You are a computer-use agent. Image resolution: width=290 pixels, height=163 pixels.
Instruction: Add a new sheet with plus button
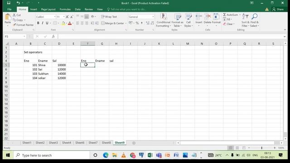pyautogui.click(x=134, y=143)
